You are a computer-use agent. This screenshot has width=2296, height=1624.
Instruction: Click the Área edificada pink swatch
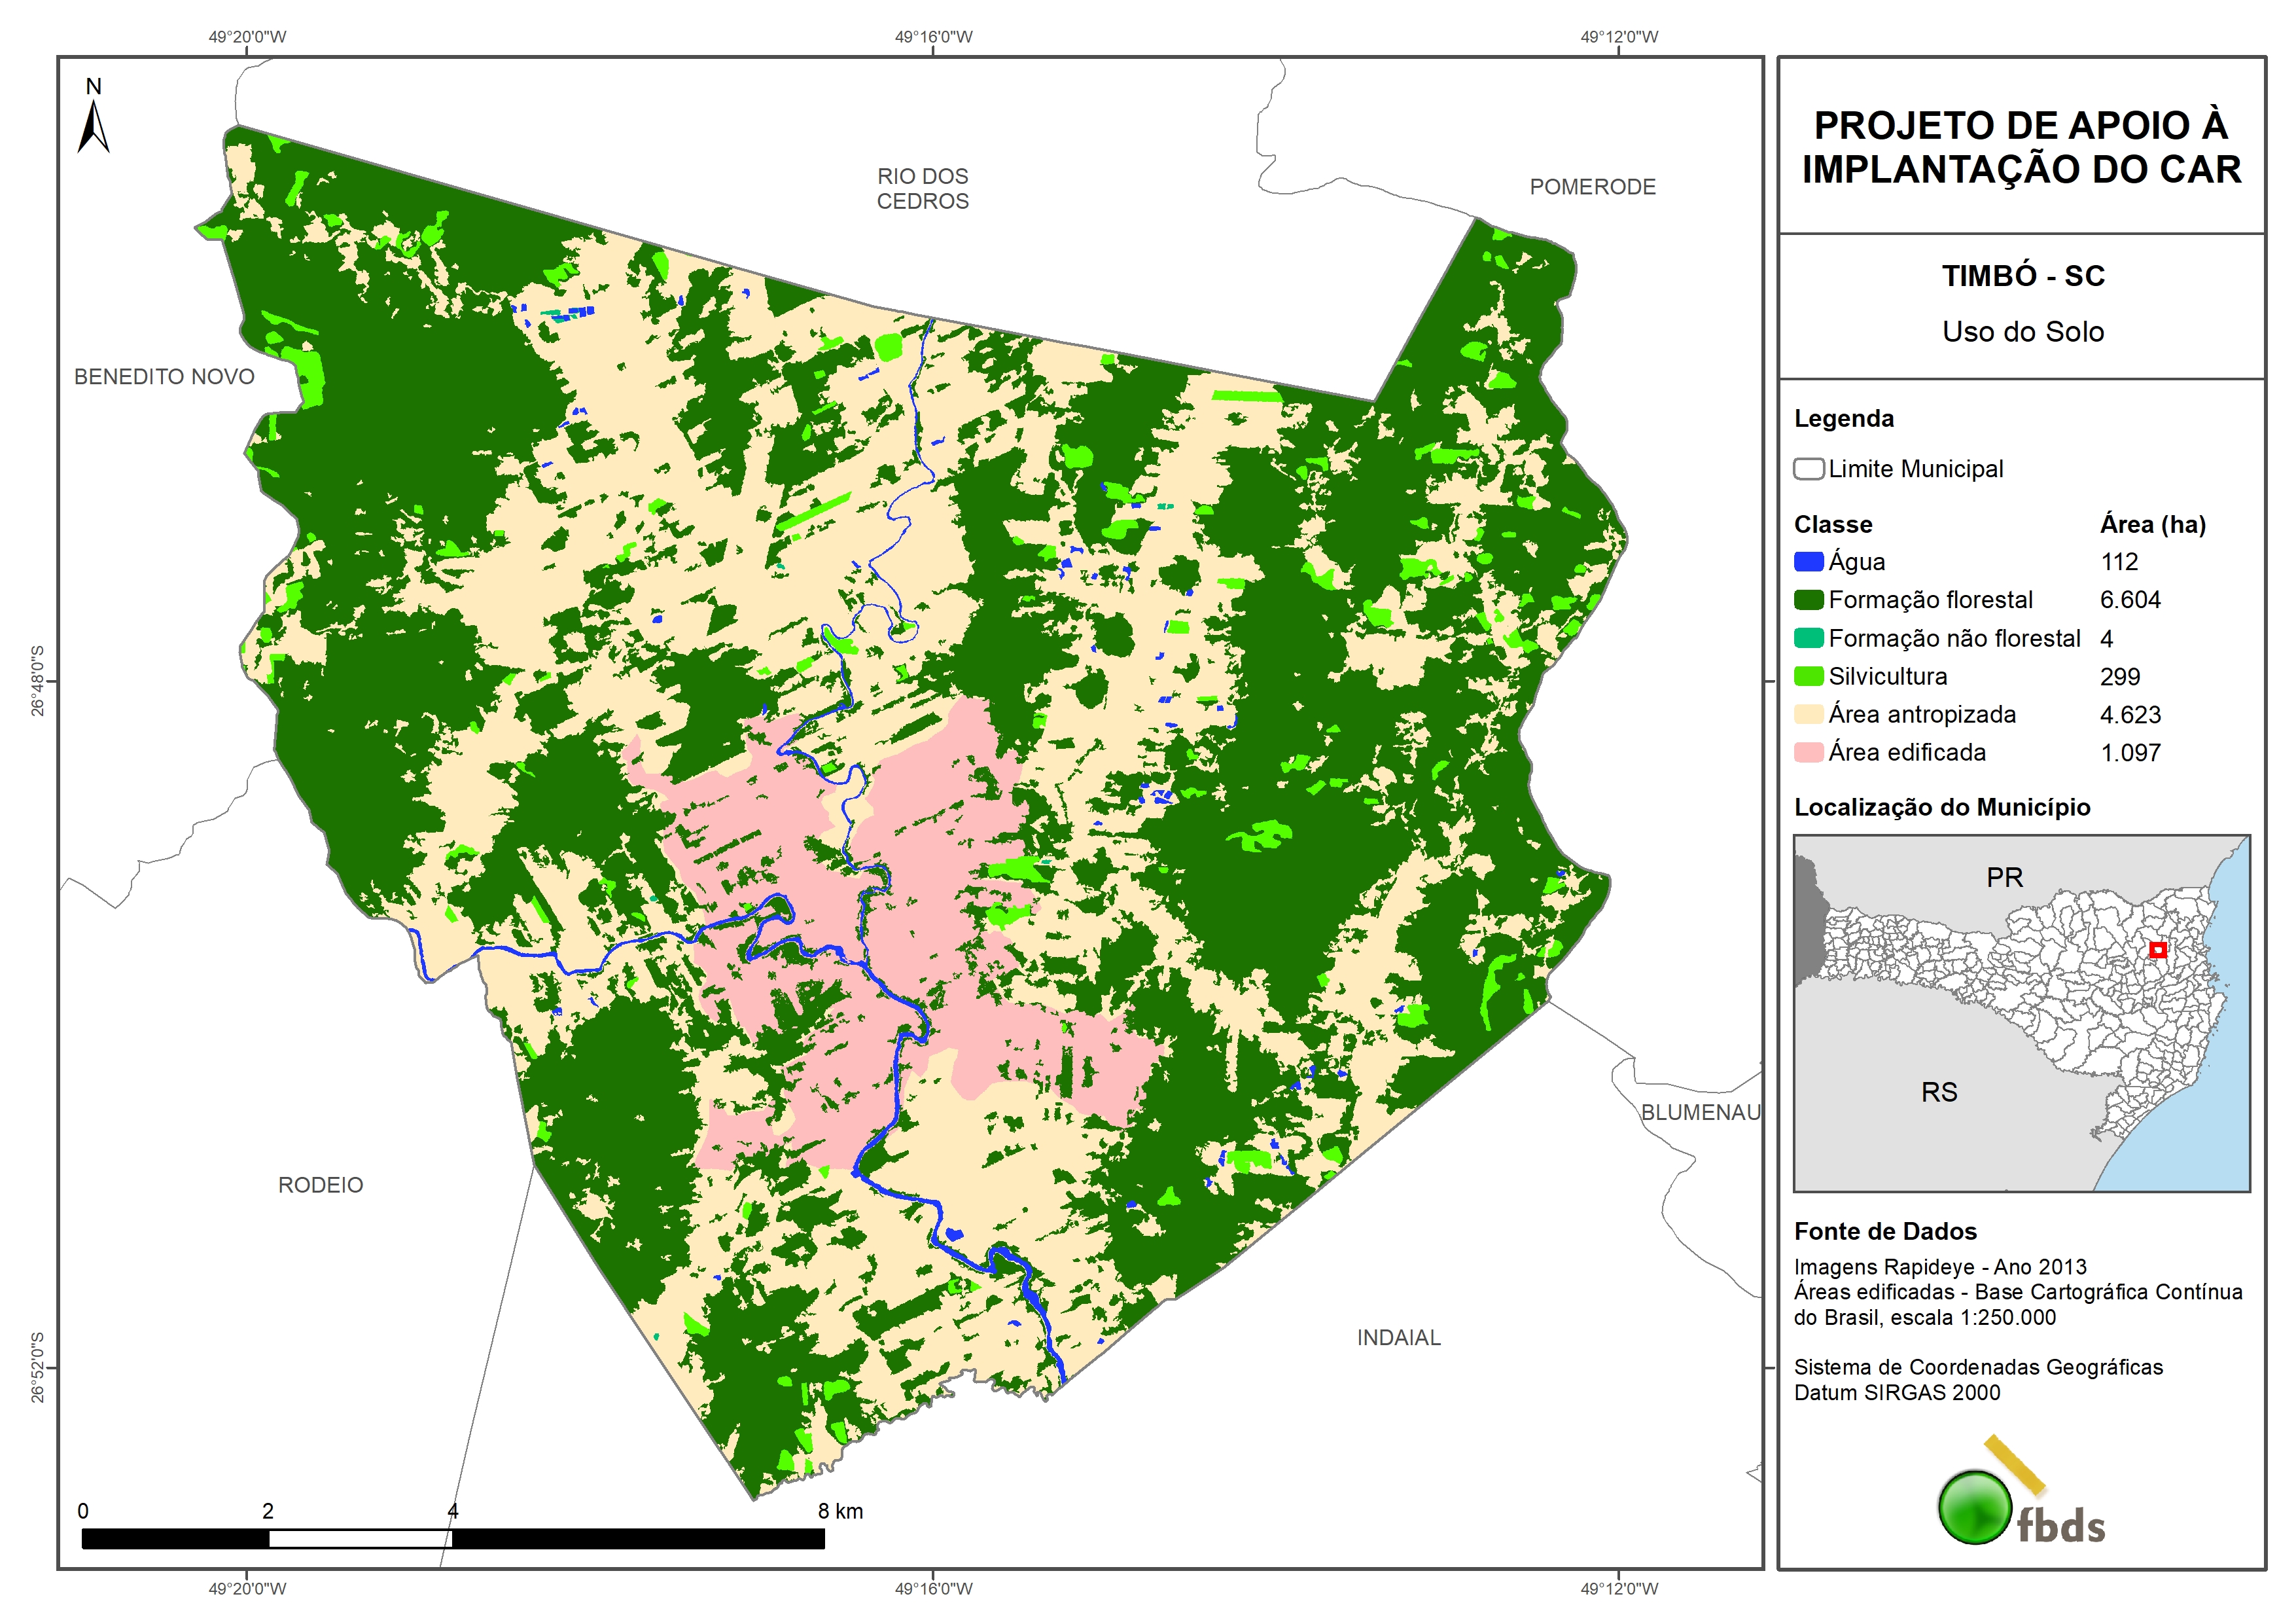(1808, 753)
